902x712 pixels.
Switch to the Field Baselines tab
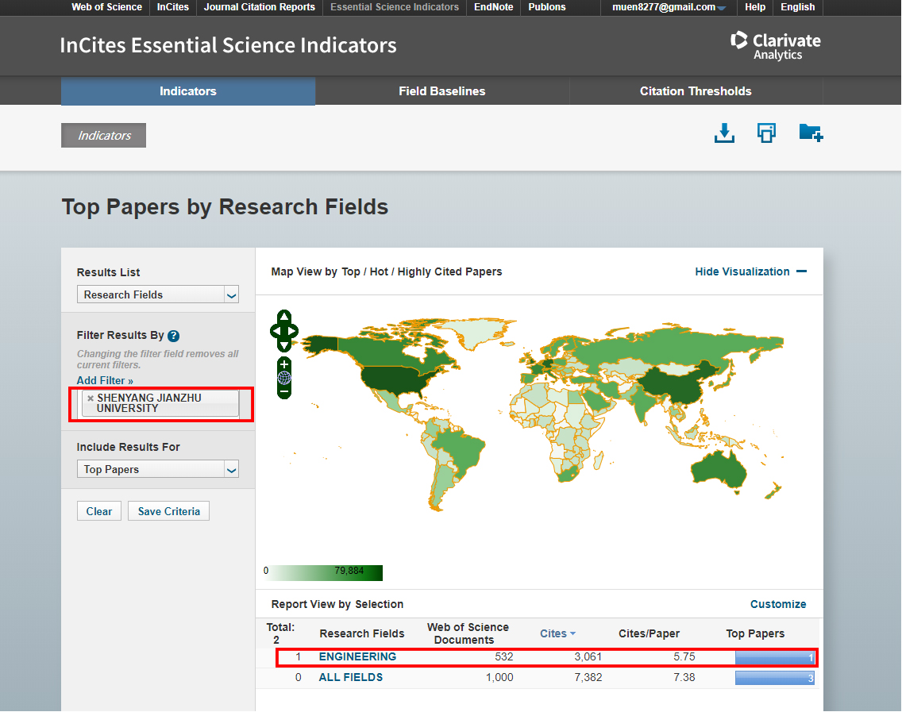[x=441, y=91]
